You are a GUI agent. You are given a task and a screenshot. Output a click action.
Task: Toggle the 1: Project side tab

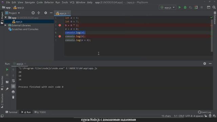[x=2, y=18]
